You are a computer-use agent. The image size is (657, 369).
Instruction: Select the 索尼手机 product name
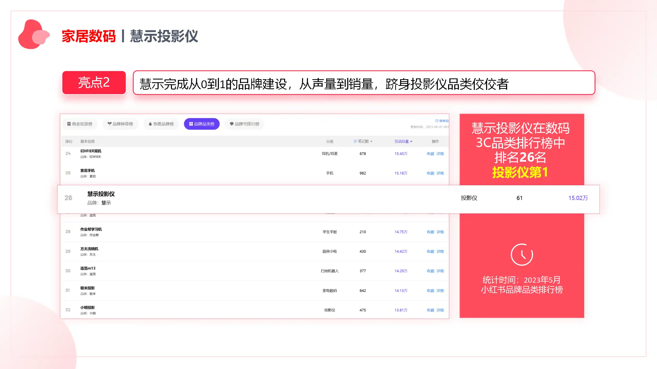(88, 170)
